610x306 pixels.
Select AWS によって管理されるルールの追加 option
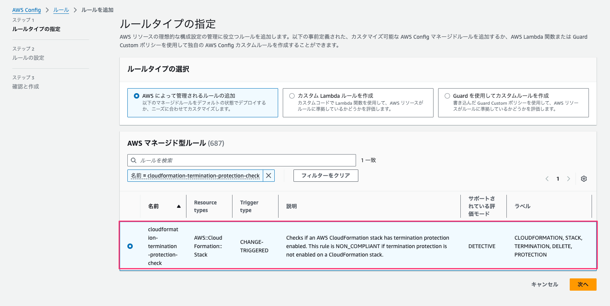137,96
